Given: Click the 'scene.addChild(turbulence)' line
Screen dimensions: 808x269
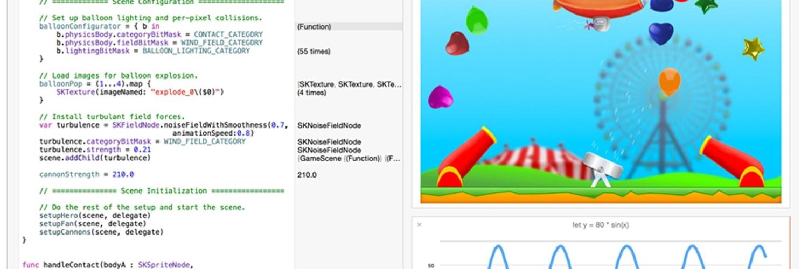Looking at the screenshot, I should click(95, 158).
